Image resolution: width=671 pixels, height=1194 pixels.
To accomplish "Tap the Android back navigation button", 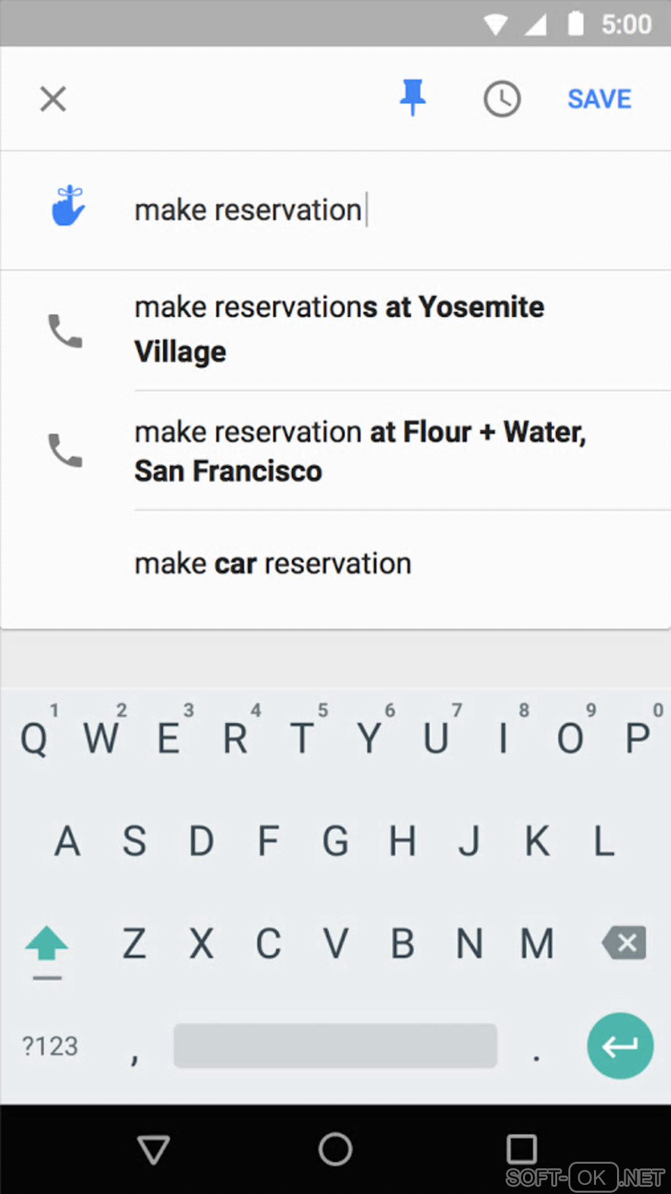I will [x=154, y=1149].
